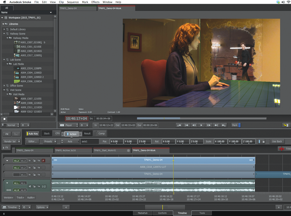This screenshot has height=216, width=291.
Task: Open player options gear menu
Action: 84,125
